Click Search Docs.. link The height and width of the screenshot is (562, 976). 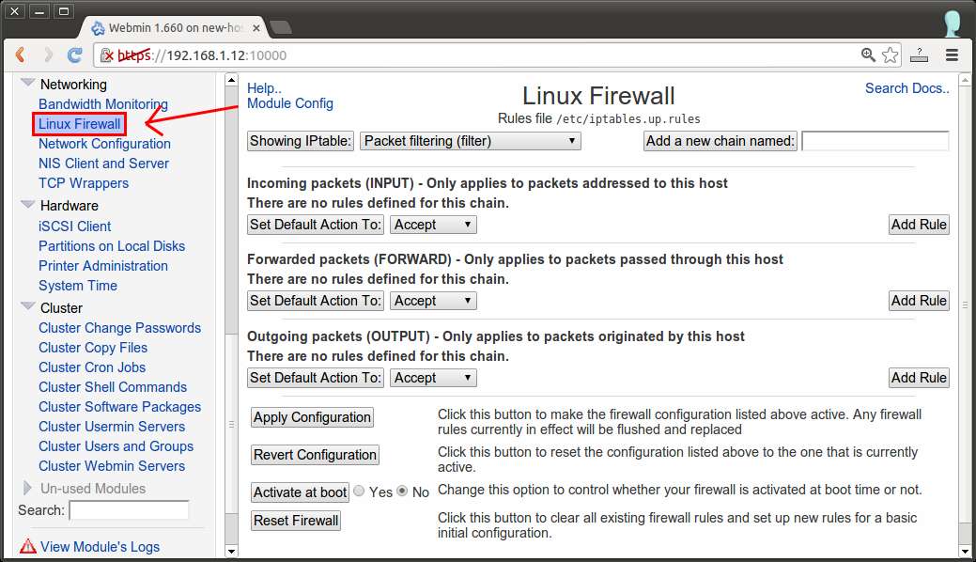click(906, 88)
